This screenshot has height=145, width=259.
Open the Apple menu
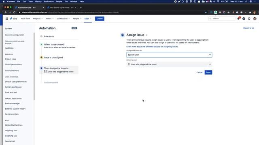coord(4,2)
